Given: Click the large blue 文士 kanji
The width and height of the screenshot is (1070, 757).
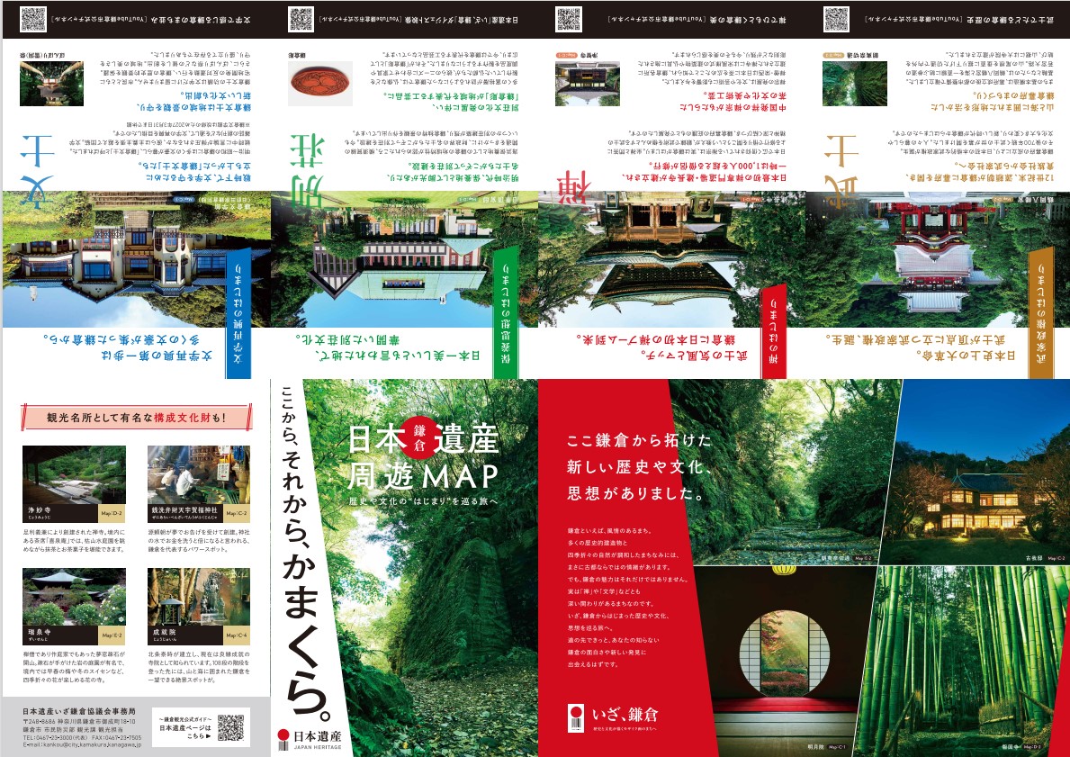Looking at the screenshot, I should pyautogui.click(x=38, y=171).
